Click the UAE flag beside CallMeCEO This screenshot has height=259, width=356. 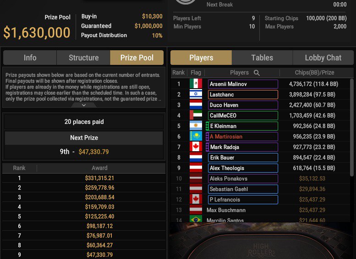point(196,116)
